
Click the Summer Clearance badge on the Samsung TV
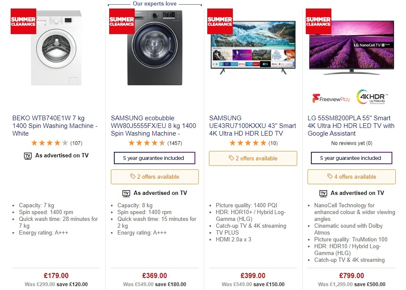220,20
